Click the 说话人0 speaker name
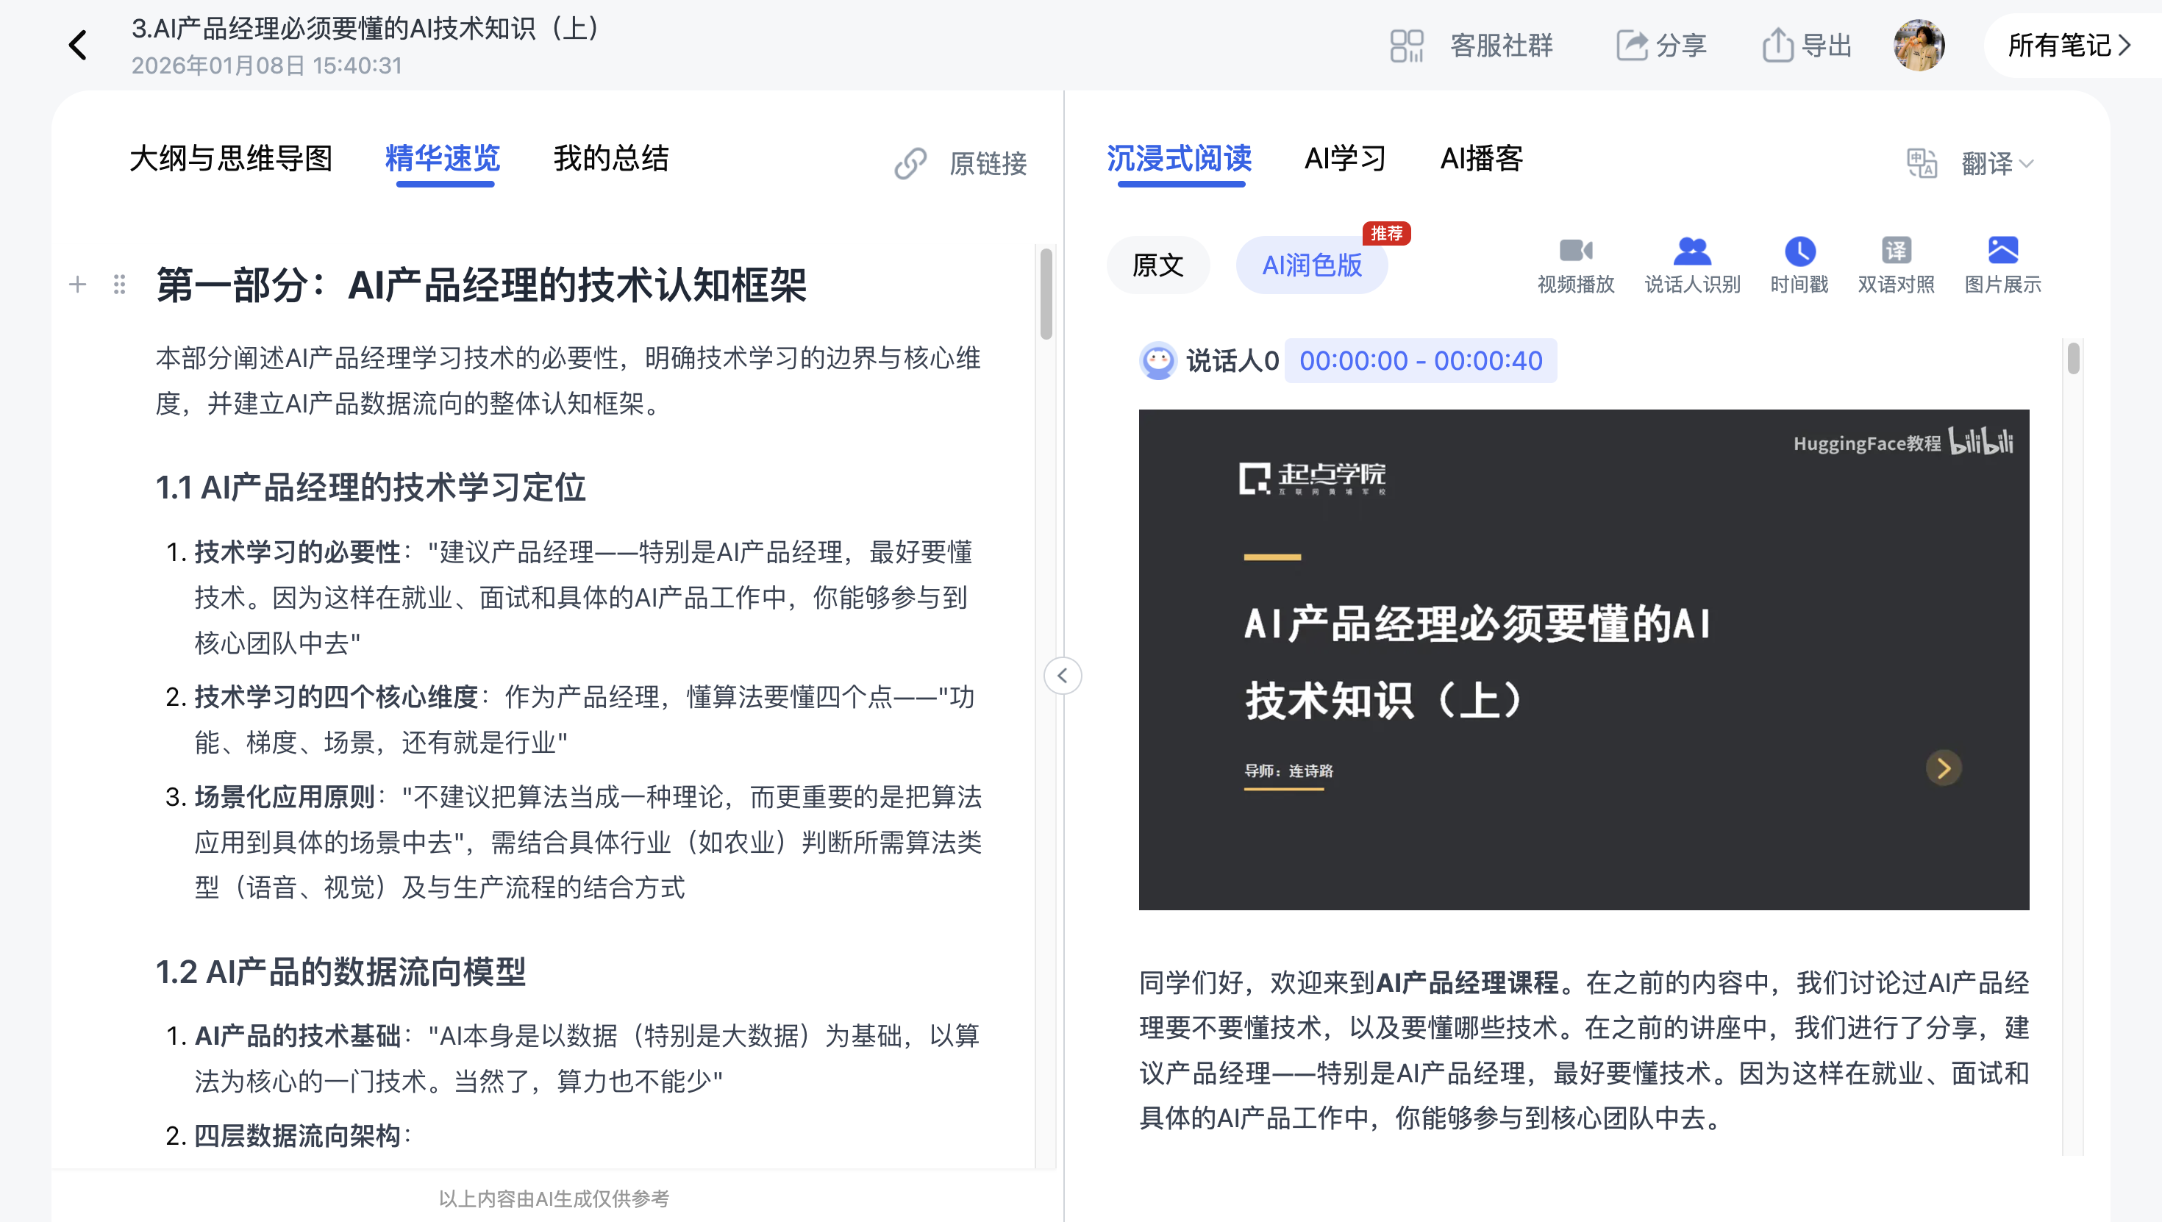The image size is (2162, 1222). coord(1232,361)
